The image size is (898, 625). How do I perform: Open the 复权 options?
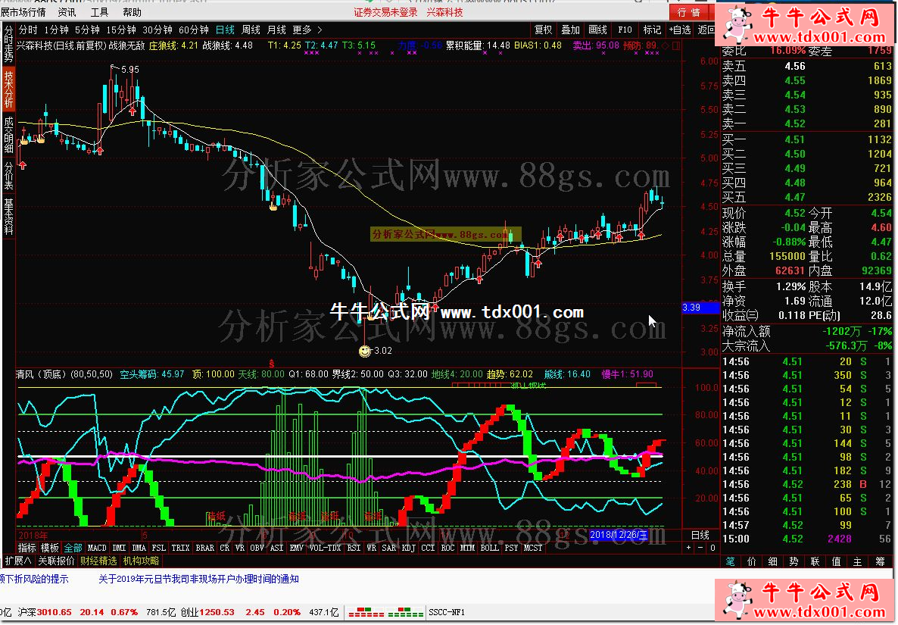(x=543, y=30)
